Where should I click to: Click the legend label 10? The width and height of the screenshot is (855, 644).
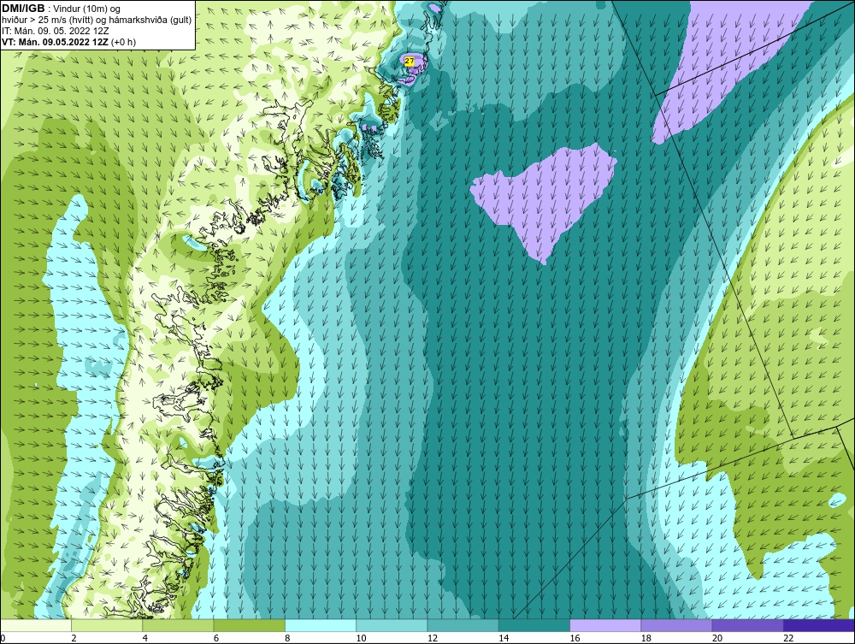coord(362,638)
